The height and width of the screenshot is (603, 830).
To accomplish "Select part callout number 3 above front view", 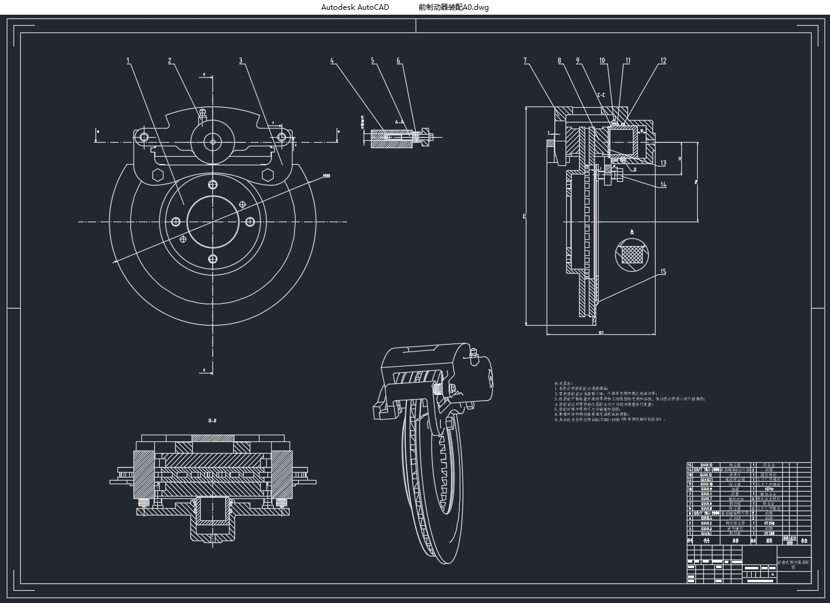I will (241, 61).
